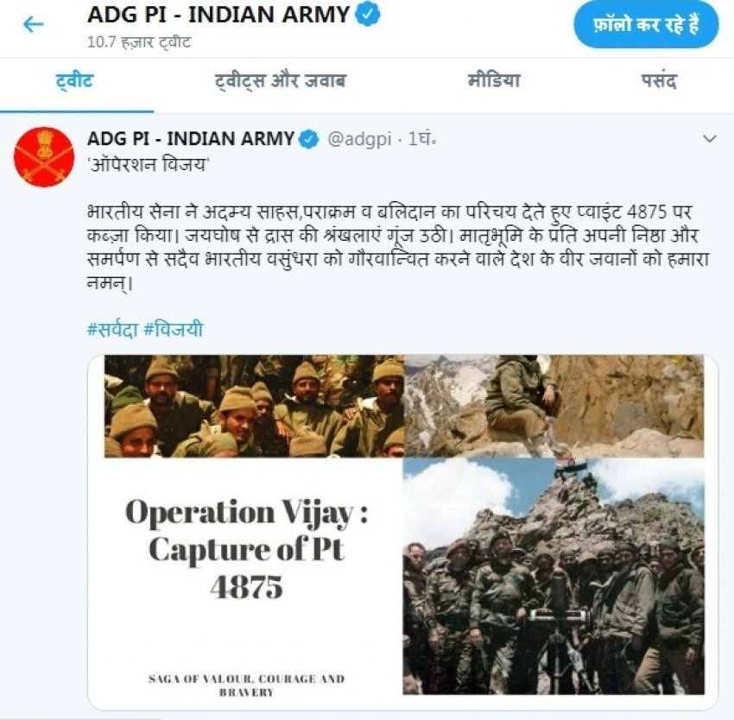734x720 pixels.
Task: Click the @adgpi handle
Action: click(359, 140)
